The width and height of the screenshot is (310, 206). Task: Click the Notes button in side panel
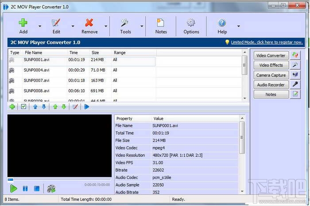click(x=271, y=94)
